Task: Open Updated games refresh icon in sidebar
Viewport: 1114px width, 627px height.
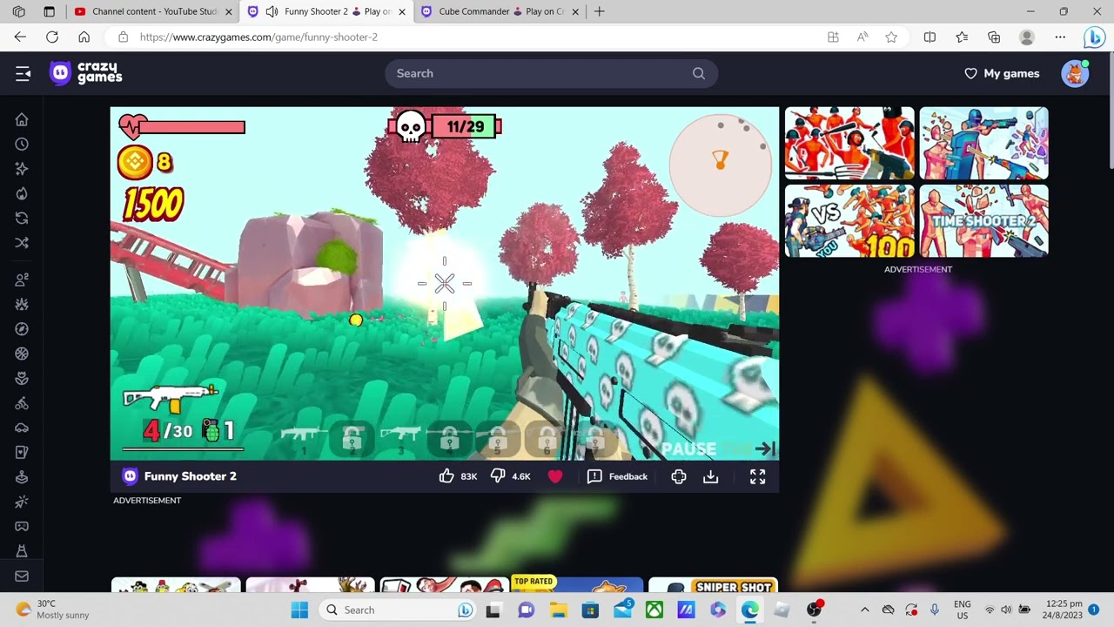Action: click(22, 218)
